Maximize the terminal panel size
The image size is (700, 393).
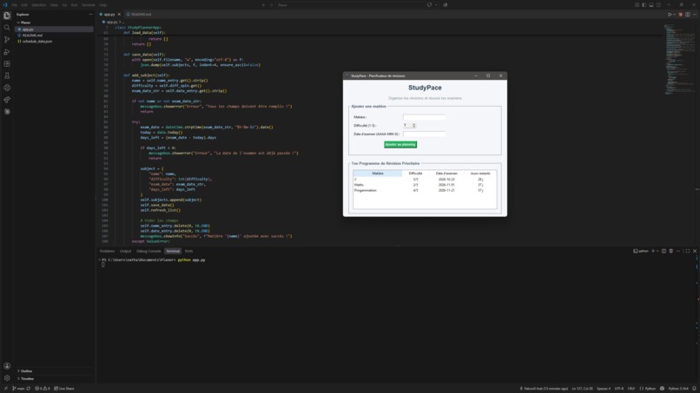687,251
